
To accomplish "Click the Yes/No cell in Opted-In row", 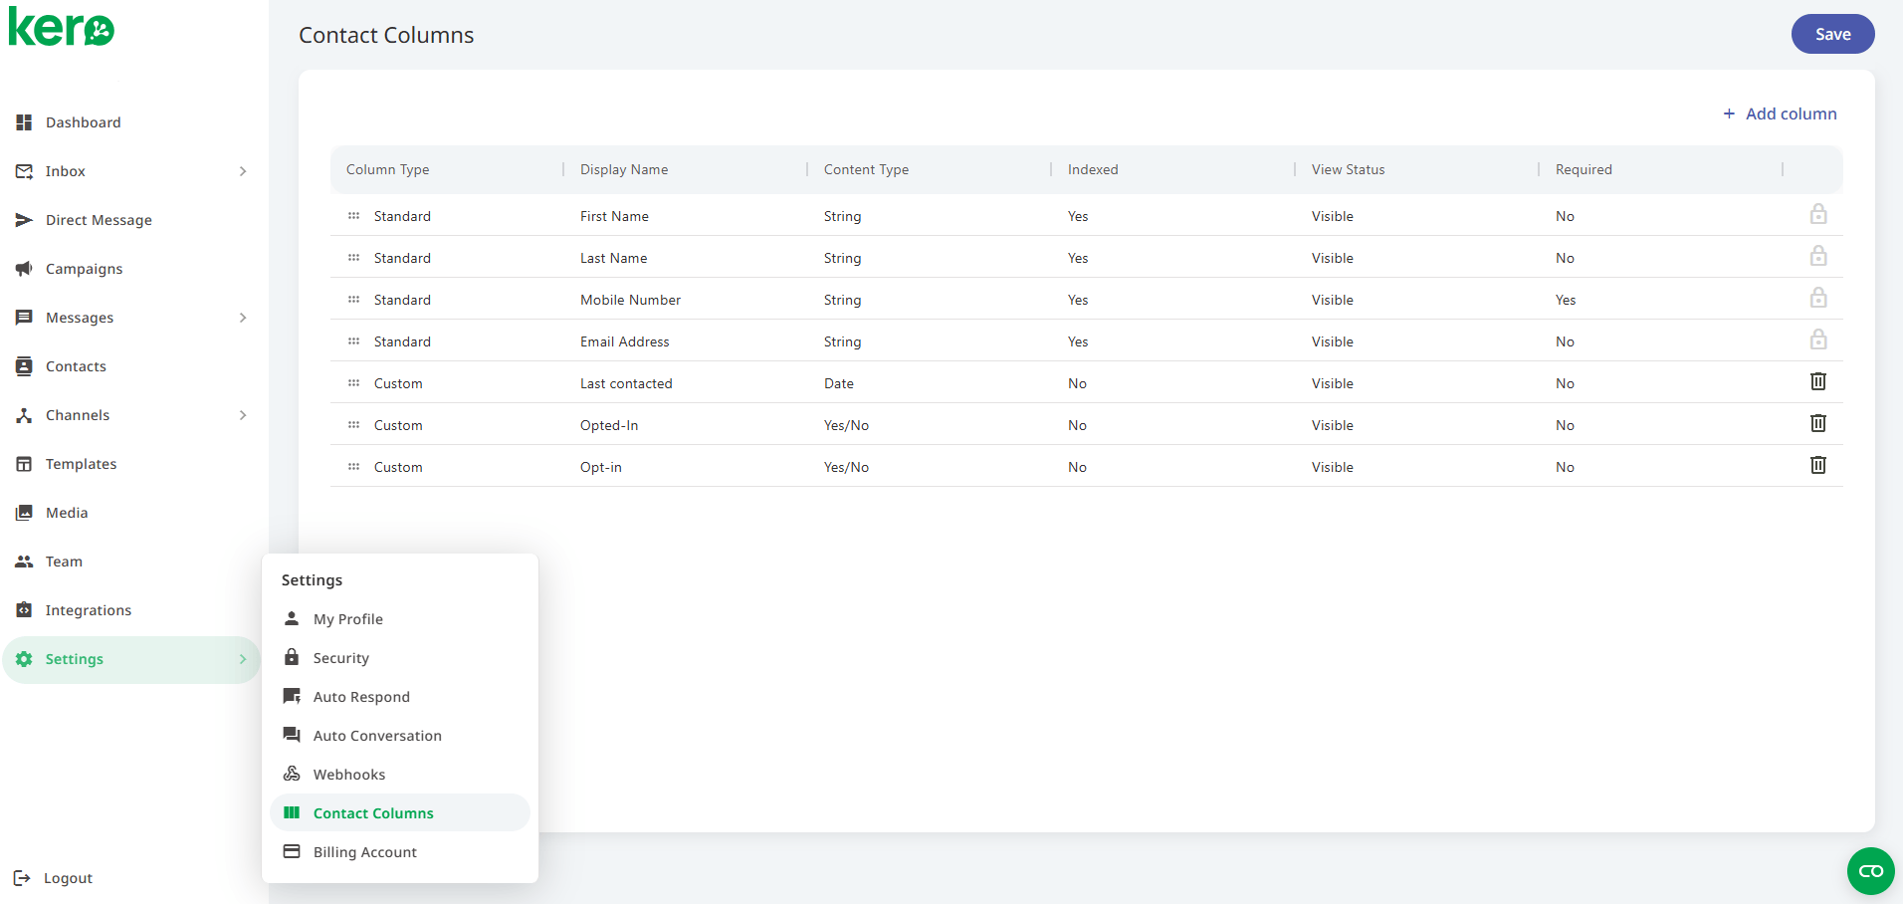I will pos(846,425).
